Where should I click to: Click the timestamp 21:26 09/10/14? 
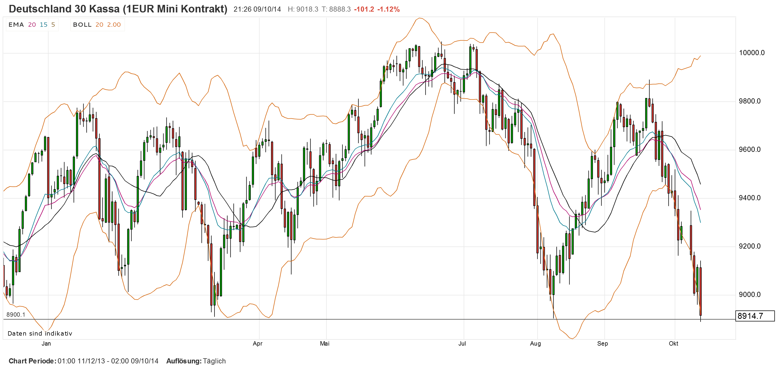click(257, 9)
